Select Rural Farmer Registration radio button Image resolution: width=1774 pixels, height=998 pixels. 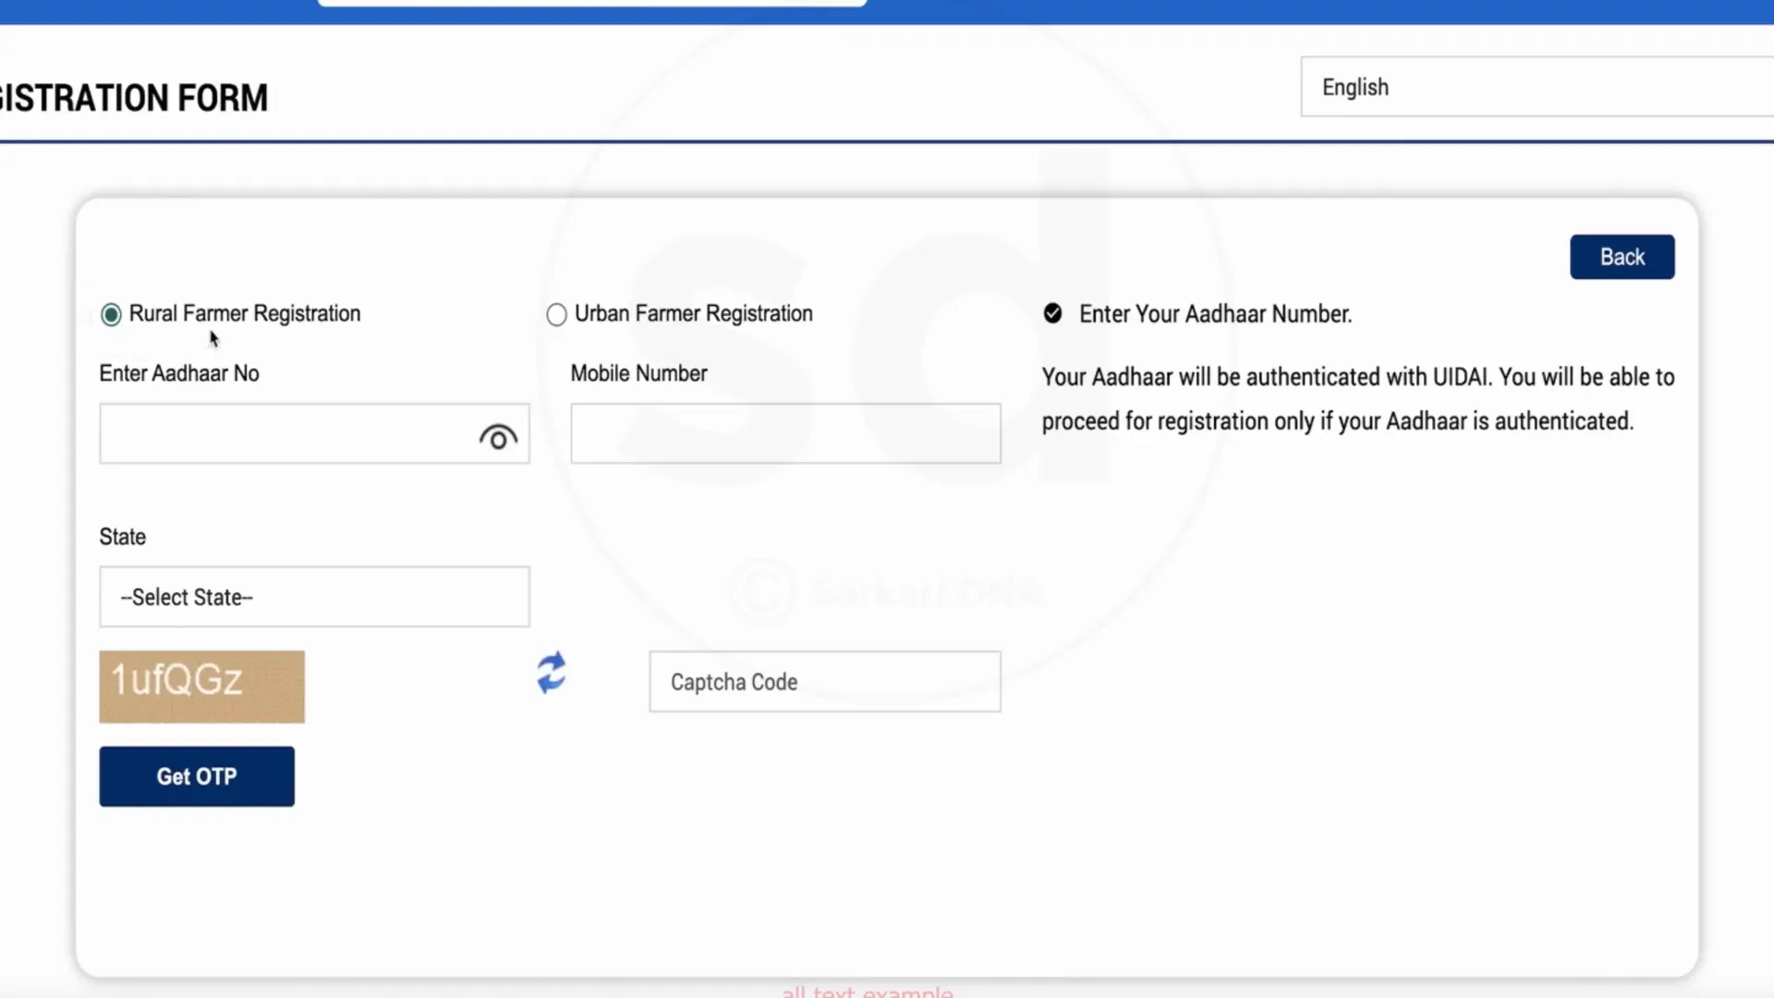point(111,313)
